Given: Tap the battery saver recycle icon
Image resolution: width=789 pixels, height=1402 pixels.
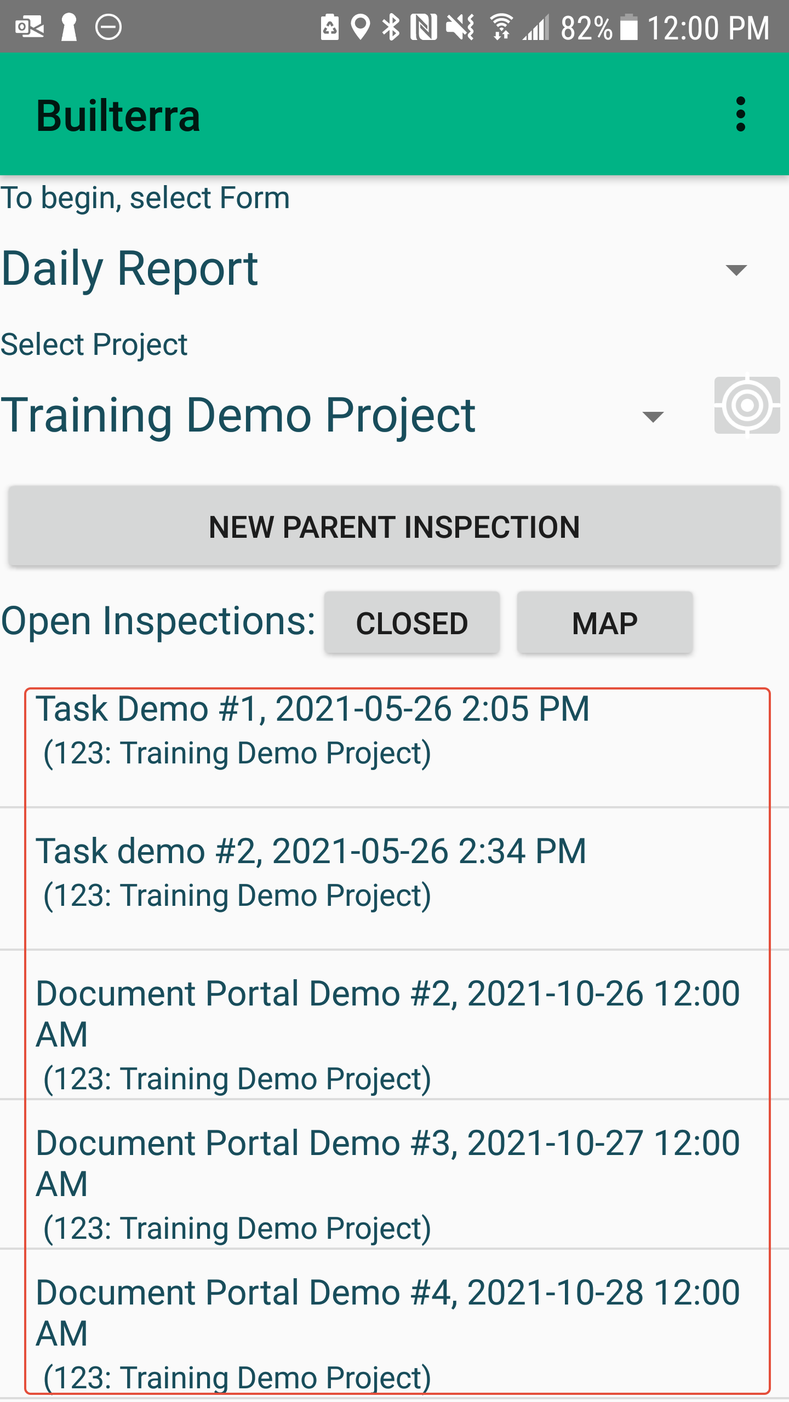Looking at the screenshot, I should point(330,27).
